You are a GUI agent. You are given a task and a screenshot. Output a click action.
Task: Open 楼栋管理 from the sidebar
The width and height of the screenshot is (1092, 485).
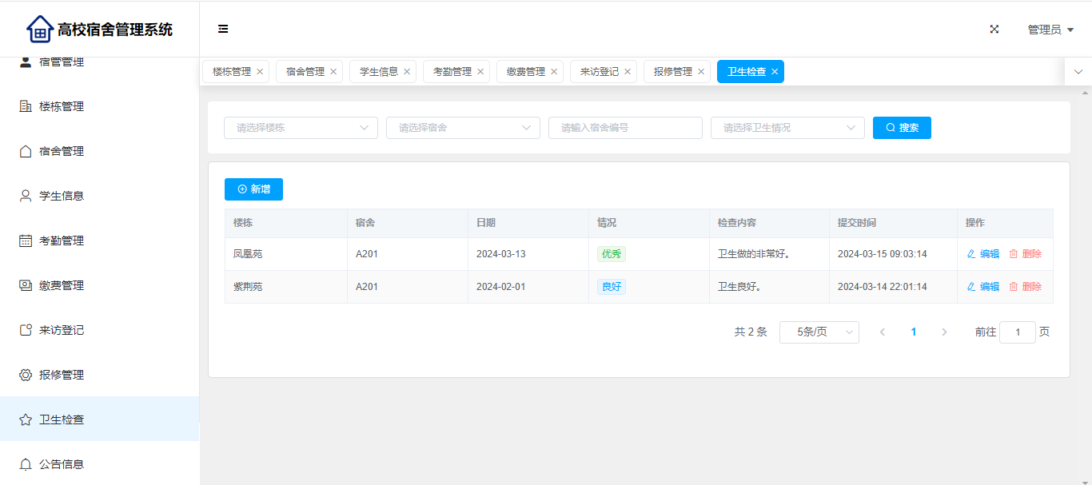click(x=62, y=106)
